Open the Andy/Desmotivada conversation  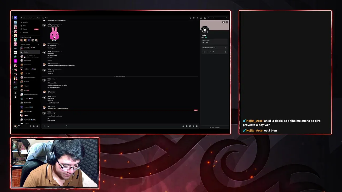(x=30, y=77)
